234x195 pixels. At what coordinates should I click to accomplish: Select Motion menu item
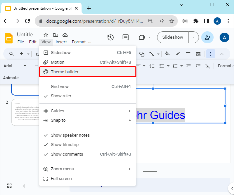tap(88, 62)
